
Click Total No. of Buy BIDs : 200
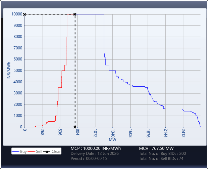[162, 154]
